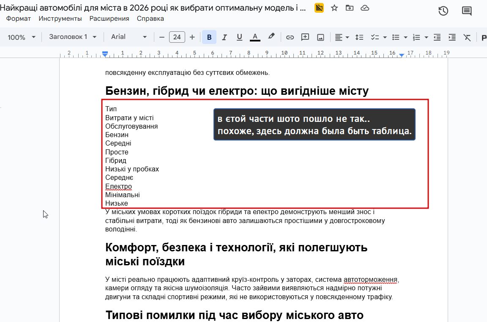Open version history clock icon
Image resolution: width=487 pixels, height=322 pixels.
[x=443, y=11]
